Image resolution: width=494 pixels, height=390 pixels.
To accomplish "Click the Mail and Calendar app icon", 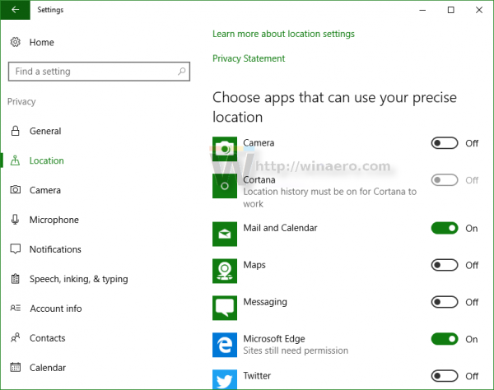I will tap(225, 234).
